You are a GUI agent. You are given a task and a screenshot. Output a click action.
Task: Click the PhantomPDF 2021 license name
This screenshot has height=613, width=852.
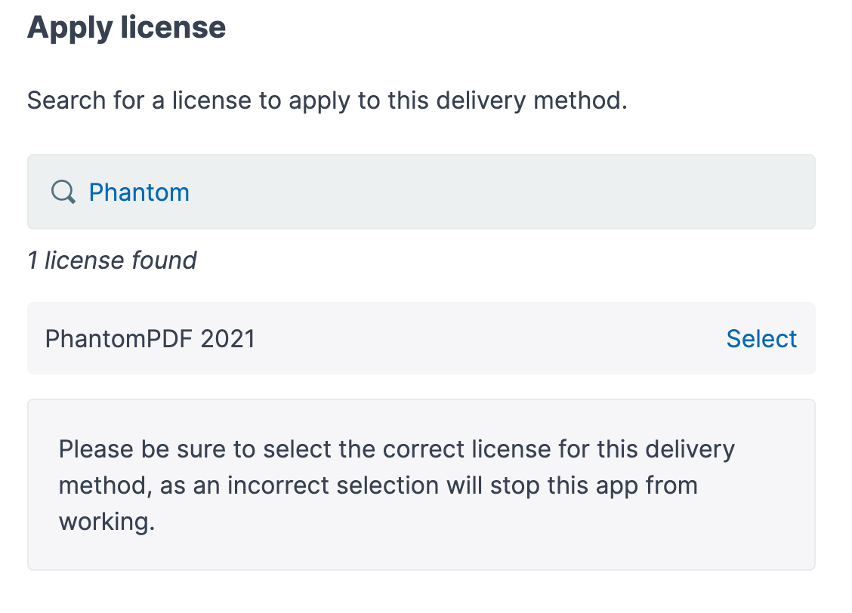150,338
